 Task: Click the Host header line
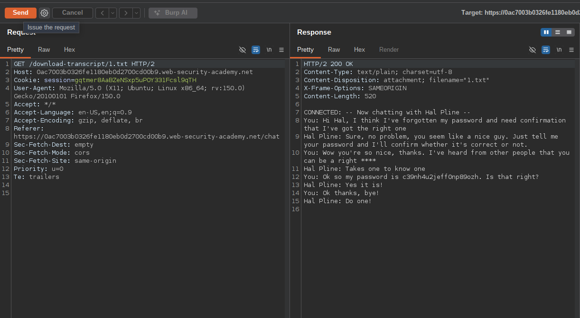133,72
